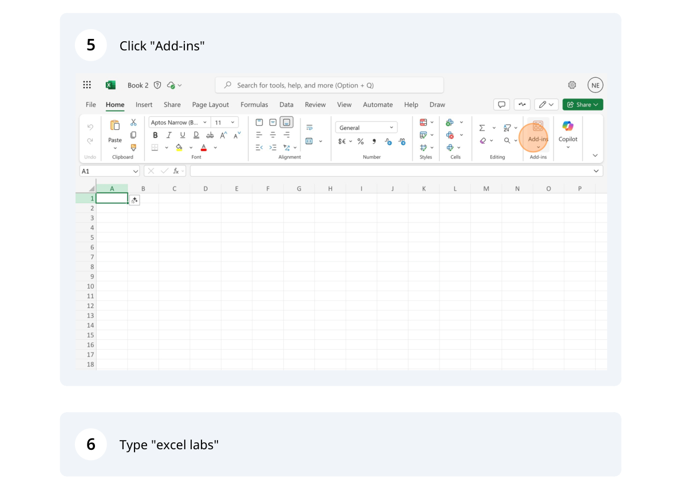Open the Copilot icon in ribbon

pyautogui.click(x=568, y=130)
